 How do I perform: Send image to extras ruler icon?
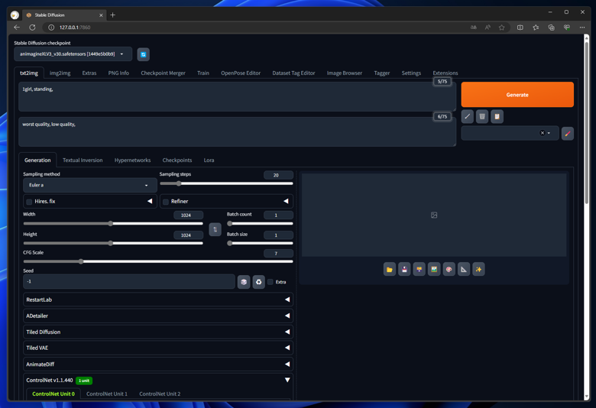463,269
